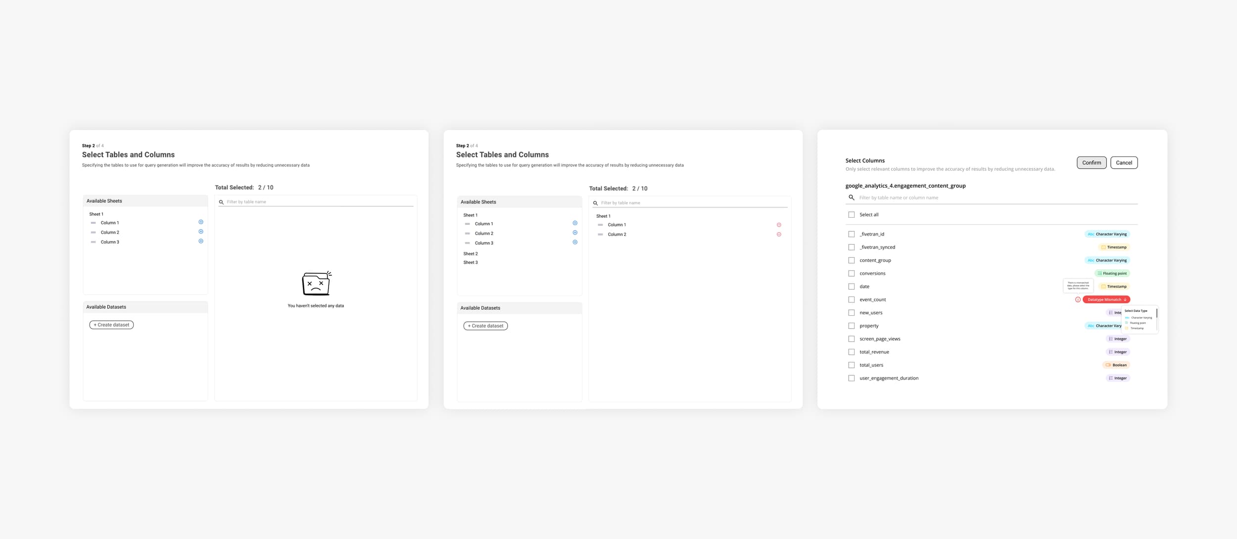Viewport: 1237px width, 539px height.
Task: Enable the total_users checkbox
Action: click(x=852, y=365)
